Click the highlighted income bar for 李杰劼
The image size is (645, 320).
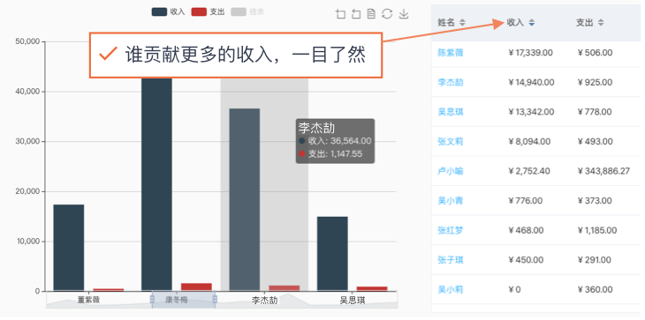(x=245, y=200)
